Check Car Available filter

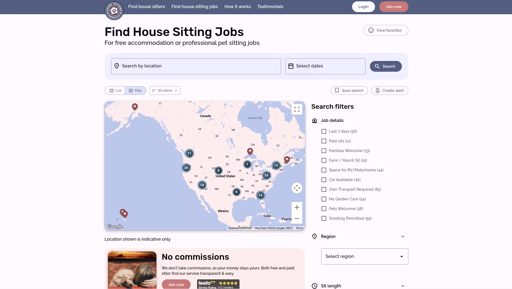click(x=324, y=180)
